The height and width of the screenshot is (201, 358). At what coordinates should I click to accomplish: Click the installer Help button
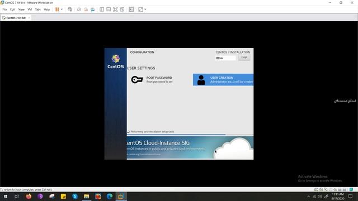pos(244,57)
